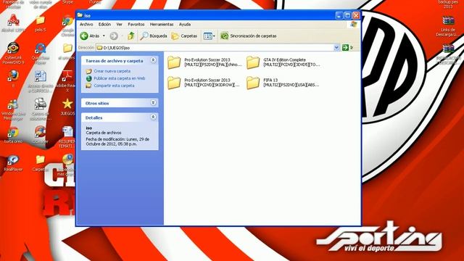The width and height of the screenshot is (464, 261).
Task: Select the JUEGOS star desktop icon
Action: [x=67, y=107]
